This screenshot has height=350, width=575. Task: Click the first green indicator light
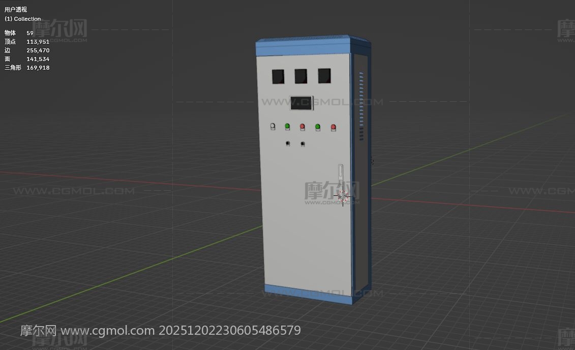click(x=287, y=126)
